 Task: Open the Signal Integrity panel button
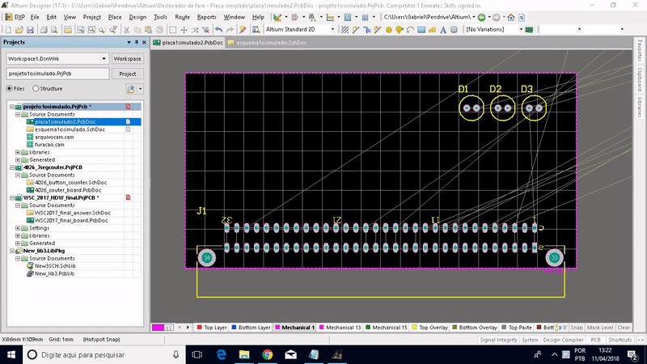pos(498,340)
